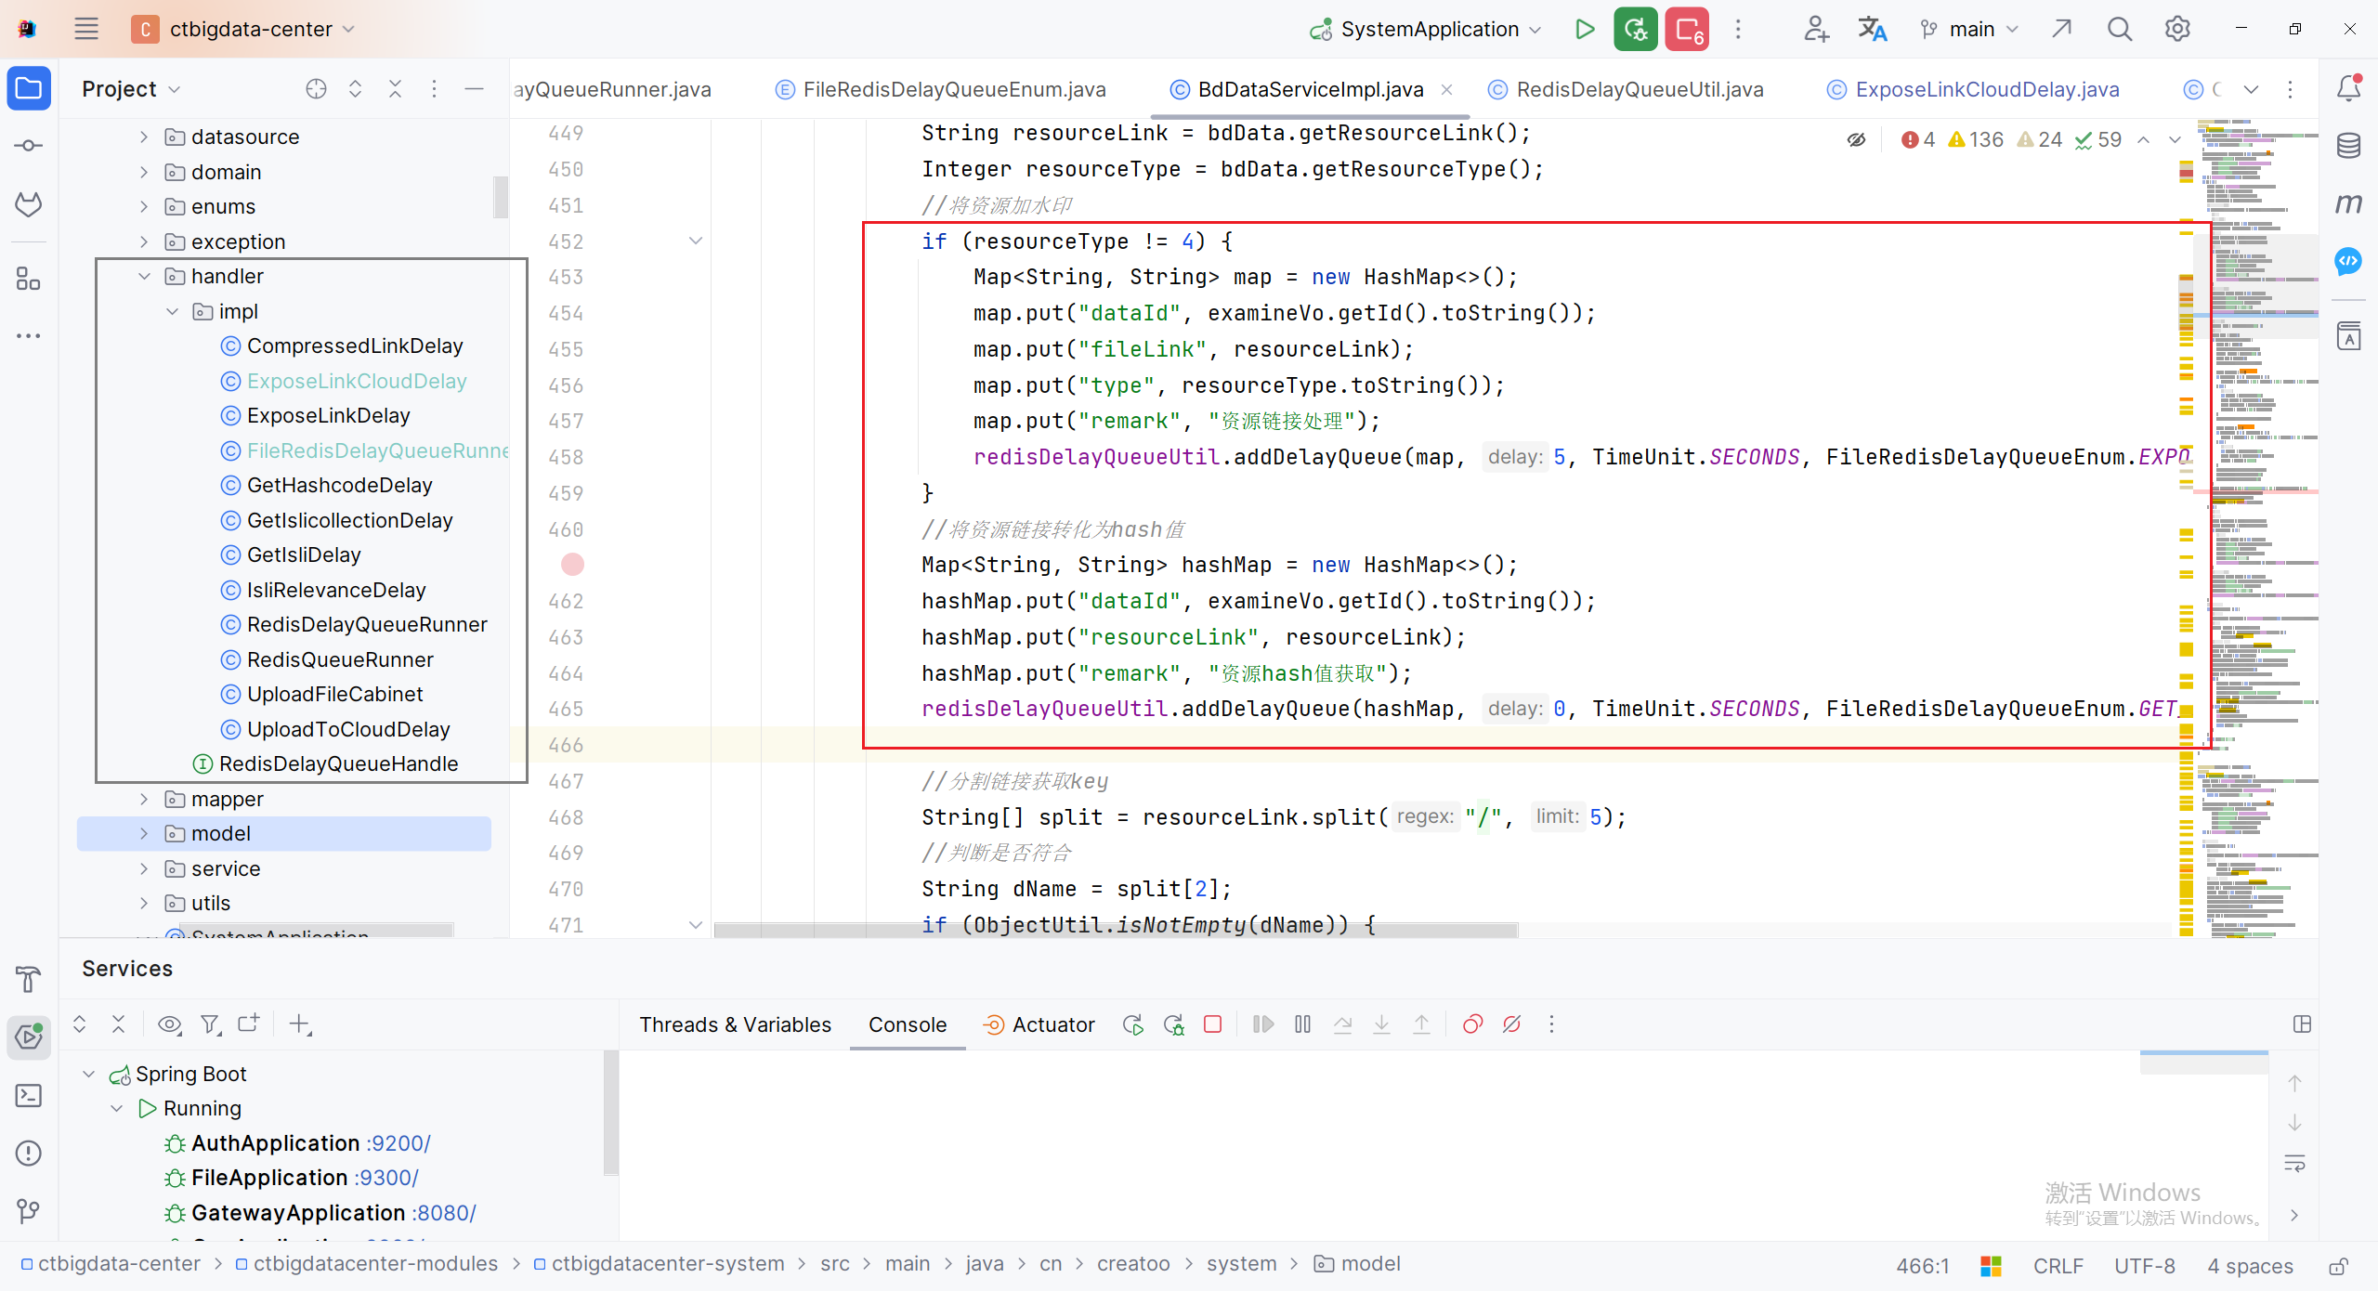Click the 'Running' Spring Boot service node
Viewport: 2378px width, 1291px height.
coord(192,1108)
